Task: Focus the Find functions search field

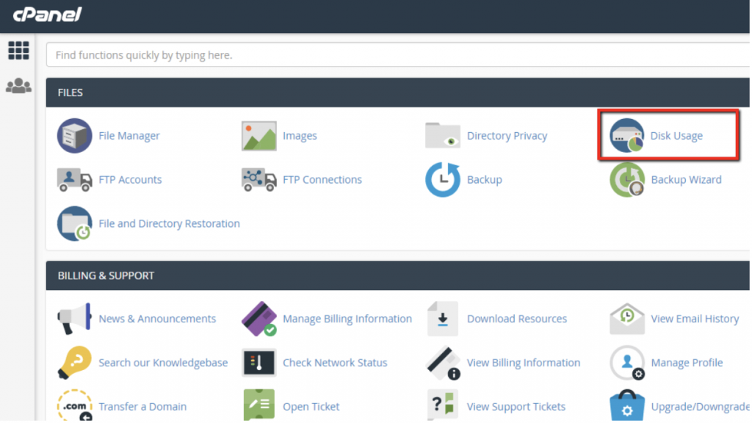Action: pyautogui.click(x=398, y=54)
